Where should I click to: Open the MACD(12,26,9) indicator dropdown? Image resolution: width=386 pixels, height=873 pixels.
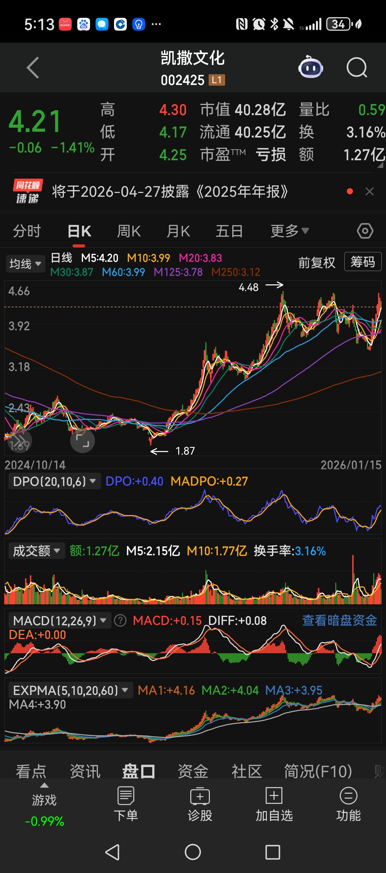tap(59, 620)
